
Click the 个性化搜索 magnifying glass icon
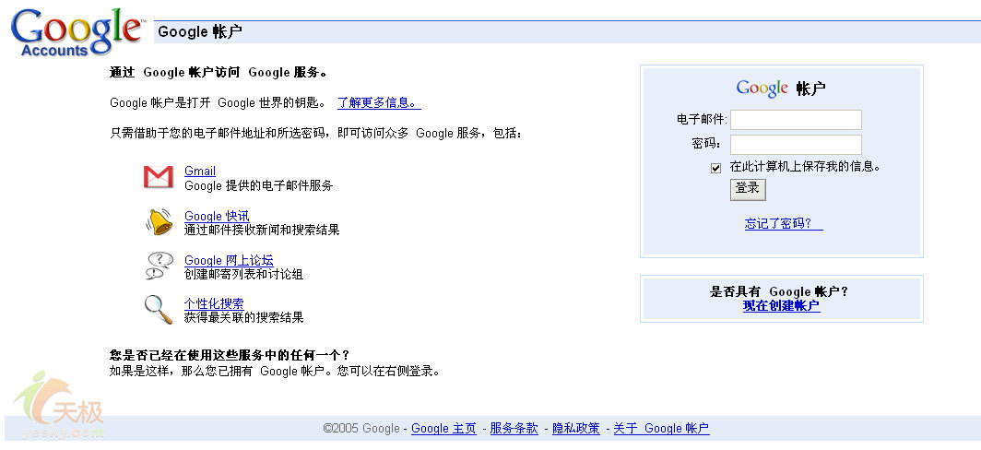(x=159, y=309)
